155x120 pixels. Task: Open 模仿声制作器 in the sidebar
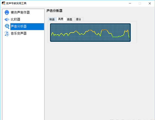pos(20,12)
